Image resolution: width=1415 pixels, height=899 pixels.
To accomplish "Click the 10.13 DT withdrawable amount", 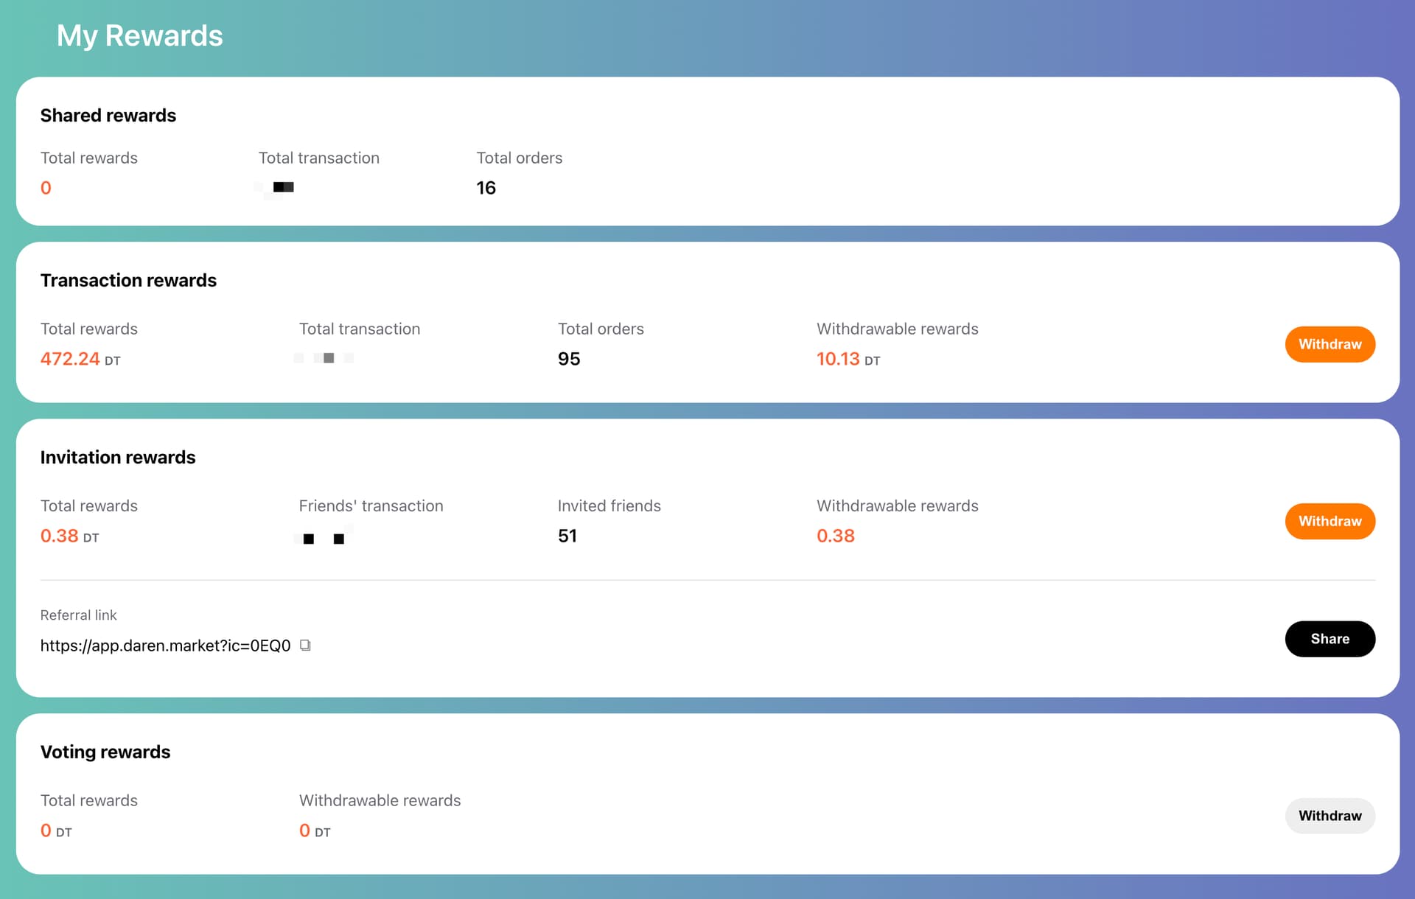I will [x=848, y=359].
